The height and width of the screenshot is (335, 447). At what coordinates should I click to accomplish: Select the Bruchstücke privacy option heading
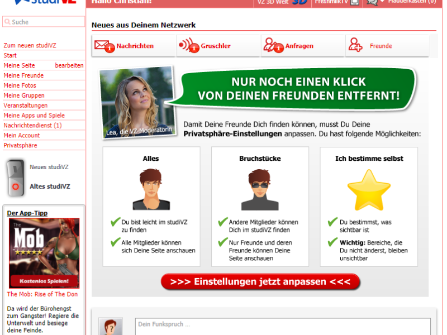pyautogui.click(x=260, y=159)
